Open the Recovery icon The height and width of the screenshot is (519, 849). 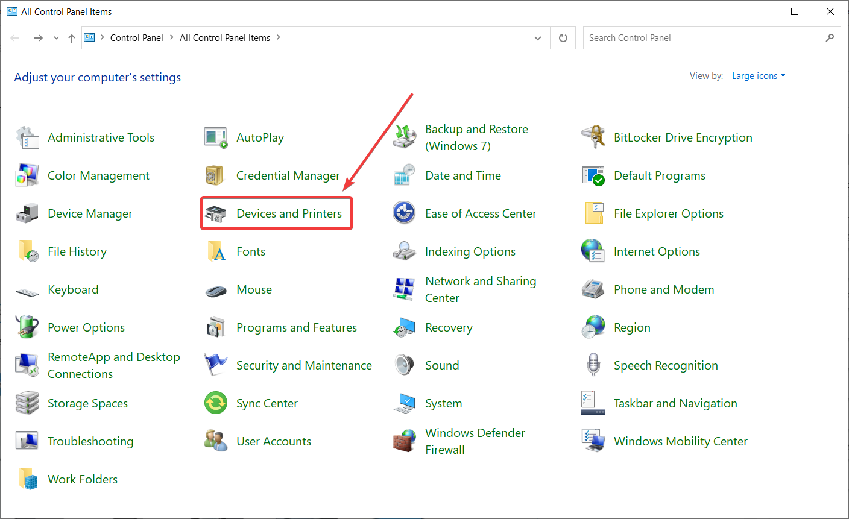click(x=405, y=327)
